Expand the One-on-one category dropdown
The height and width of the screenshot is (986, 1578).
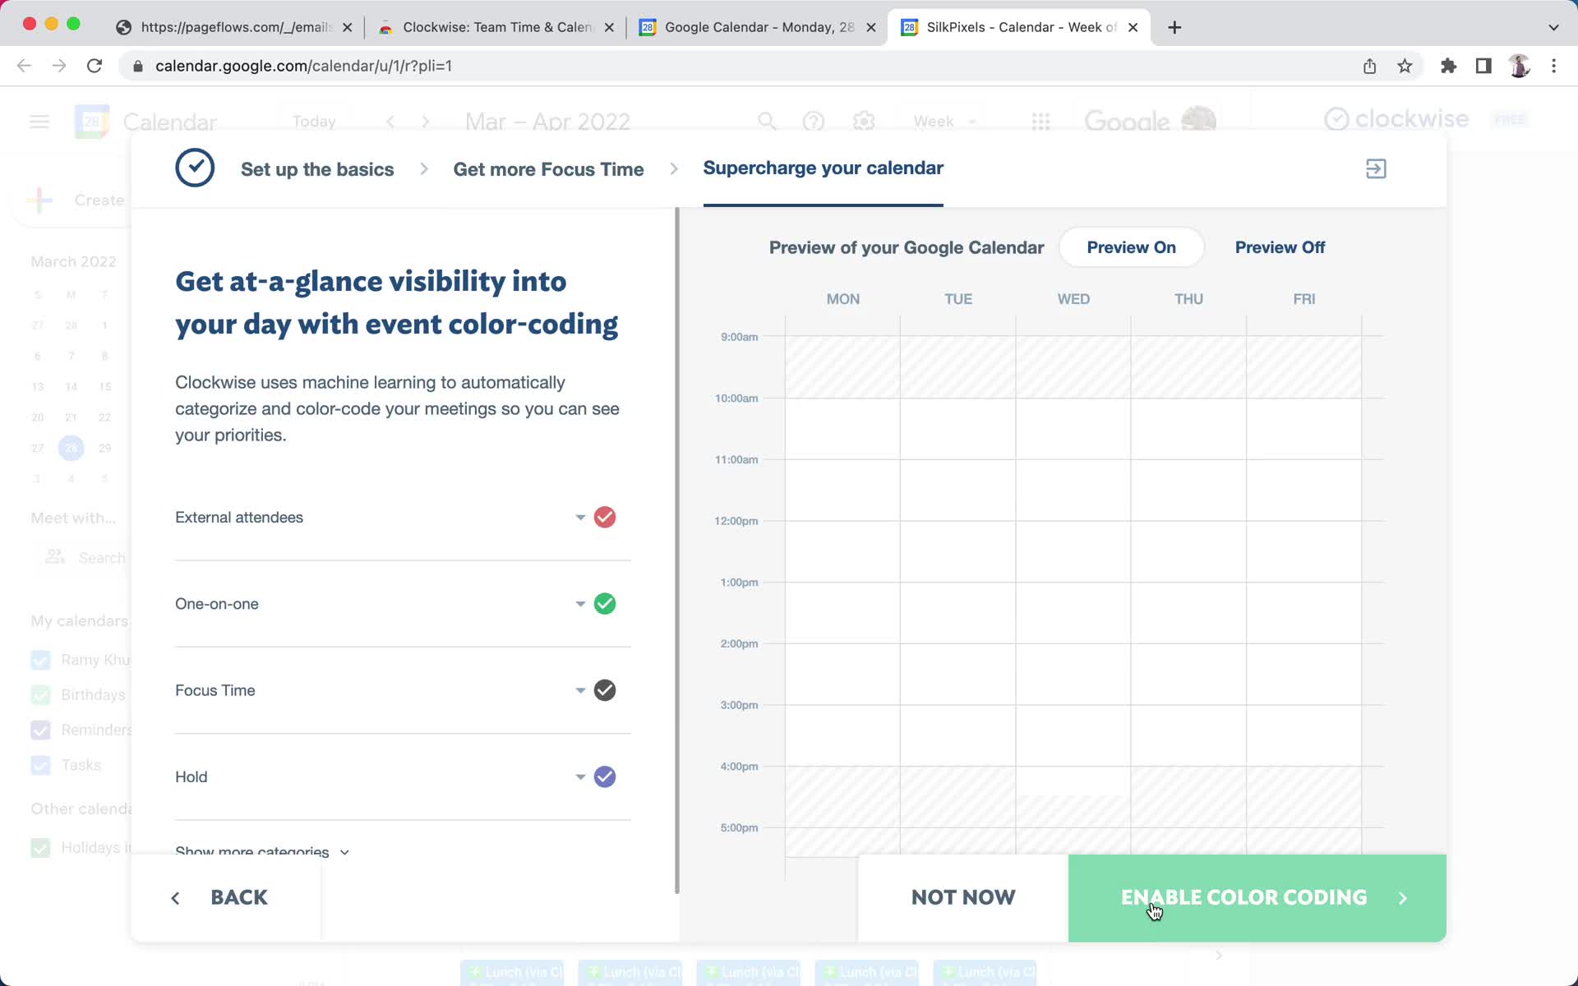coord(579,603)
